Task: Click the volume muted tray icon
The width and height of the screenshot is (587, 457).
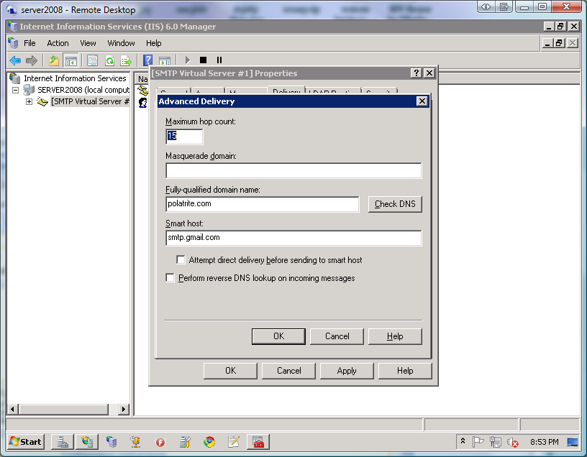Action: point(513,442)
